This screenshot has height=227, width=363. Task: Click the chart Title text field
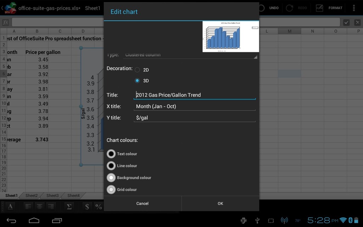point(194,95)
